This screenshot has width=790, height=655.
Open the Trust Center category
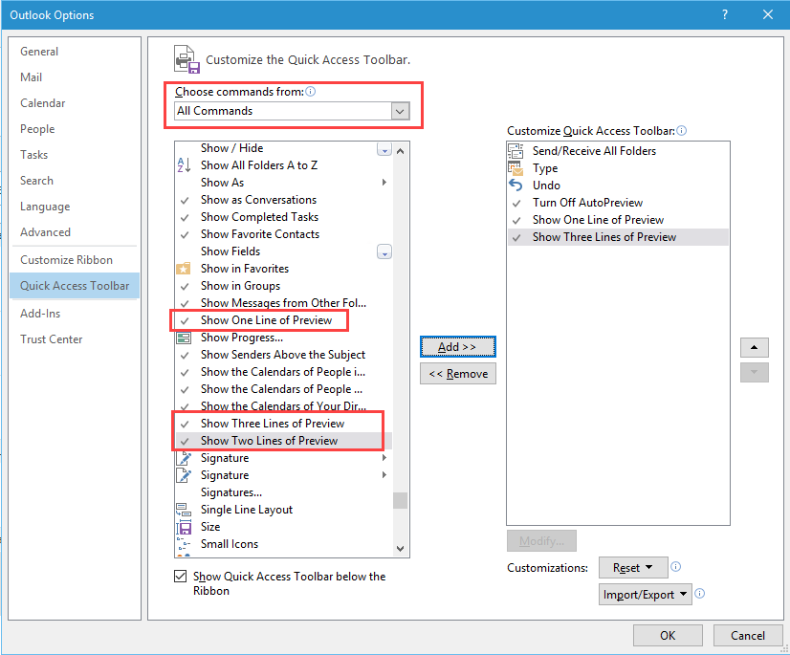click(x=52, y=339)
